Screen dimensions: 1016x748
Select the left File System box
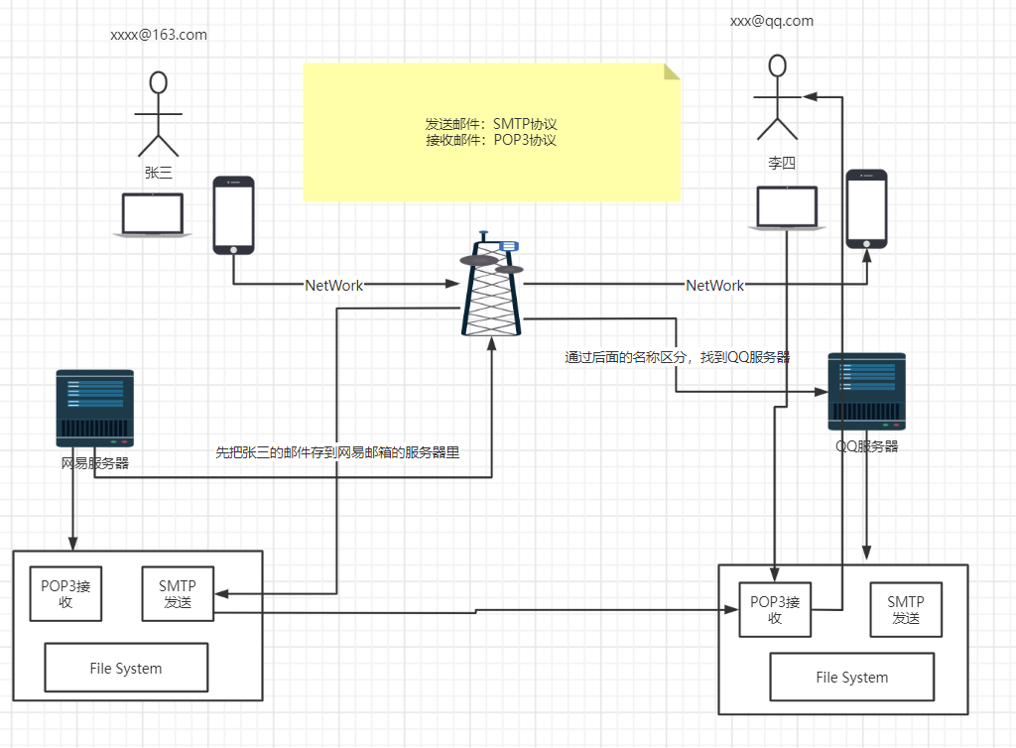click(x=126, y=668)
